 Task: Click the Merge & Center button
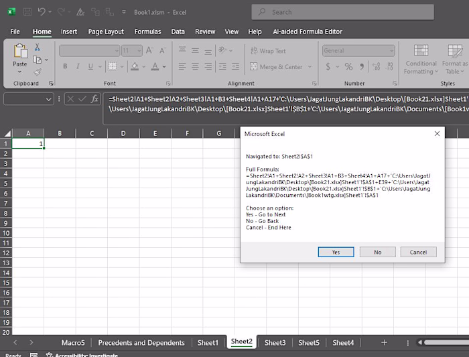pyautogui.click(x=276, y=66)
